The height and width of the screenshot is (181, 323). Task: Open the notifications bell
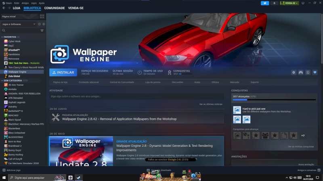(x=274, y=3)
